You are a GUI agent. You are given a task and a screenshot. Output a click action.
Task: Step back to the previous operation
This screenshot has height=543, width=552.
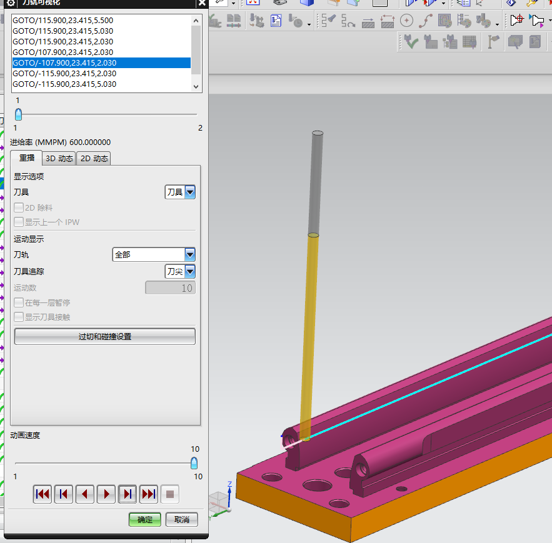click(64, 494)
